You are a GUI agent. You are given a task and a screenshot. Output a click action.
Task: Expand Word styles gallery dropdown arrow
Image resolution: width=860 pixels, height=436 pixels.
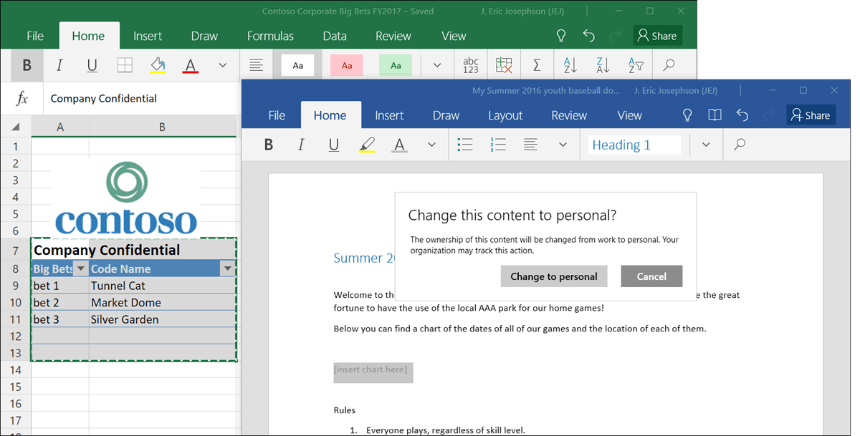[706, 145]
